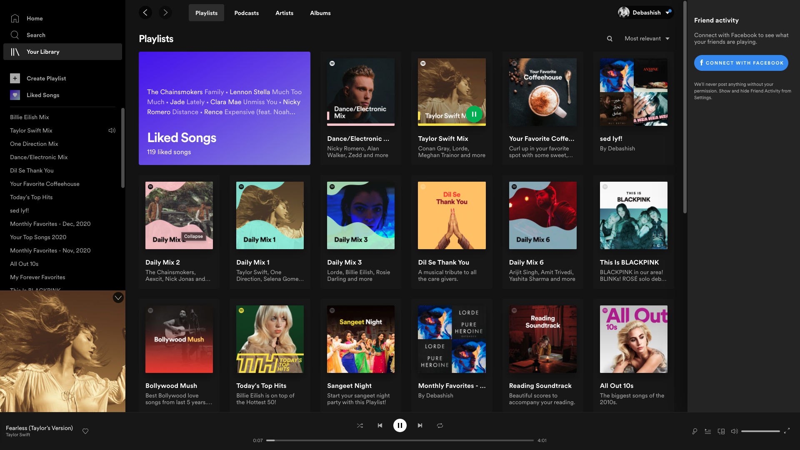Viewport: 800px width, 450px height.
Task: Open All Out 10s in sidebar
Action: coord(24,264)
